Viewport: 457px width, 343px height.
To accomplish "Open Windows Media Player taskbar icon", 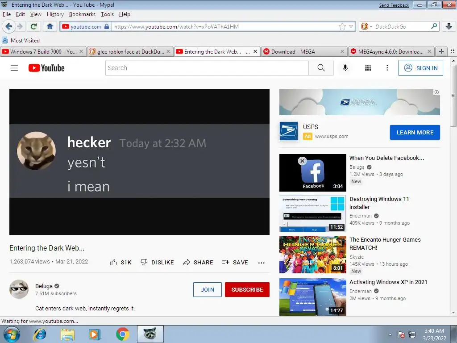I will [x=95, y=334].
